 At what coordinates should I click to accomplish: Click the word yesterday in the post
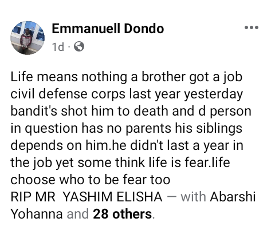[x=213, y=94]
